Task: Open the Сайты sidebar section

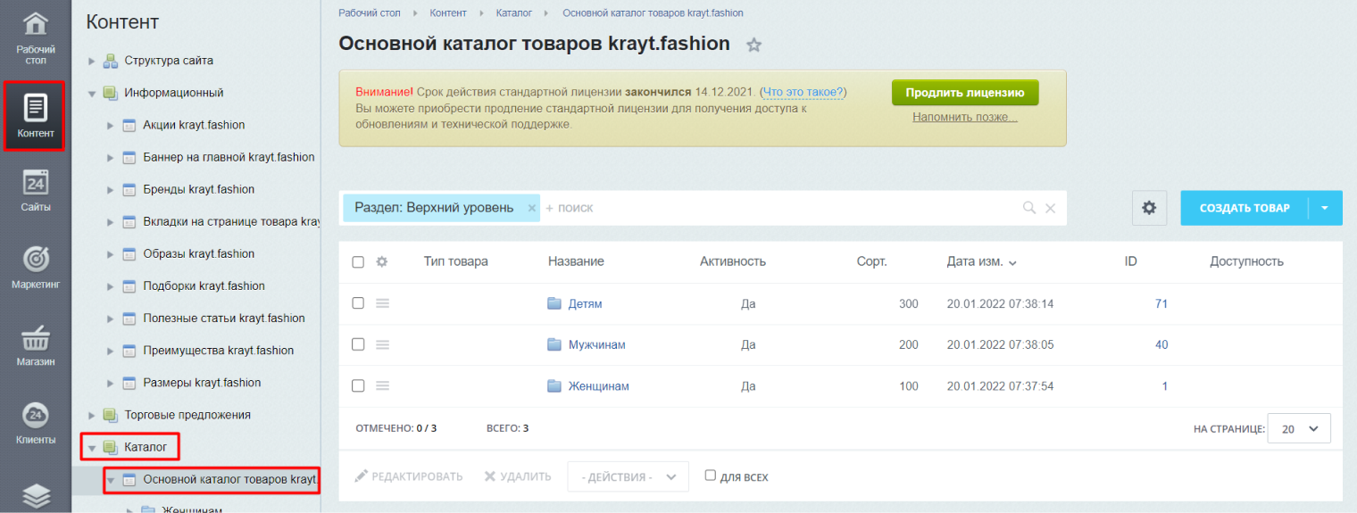Action: (x=36, y=190)
